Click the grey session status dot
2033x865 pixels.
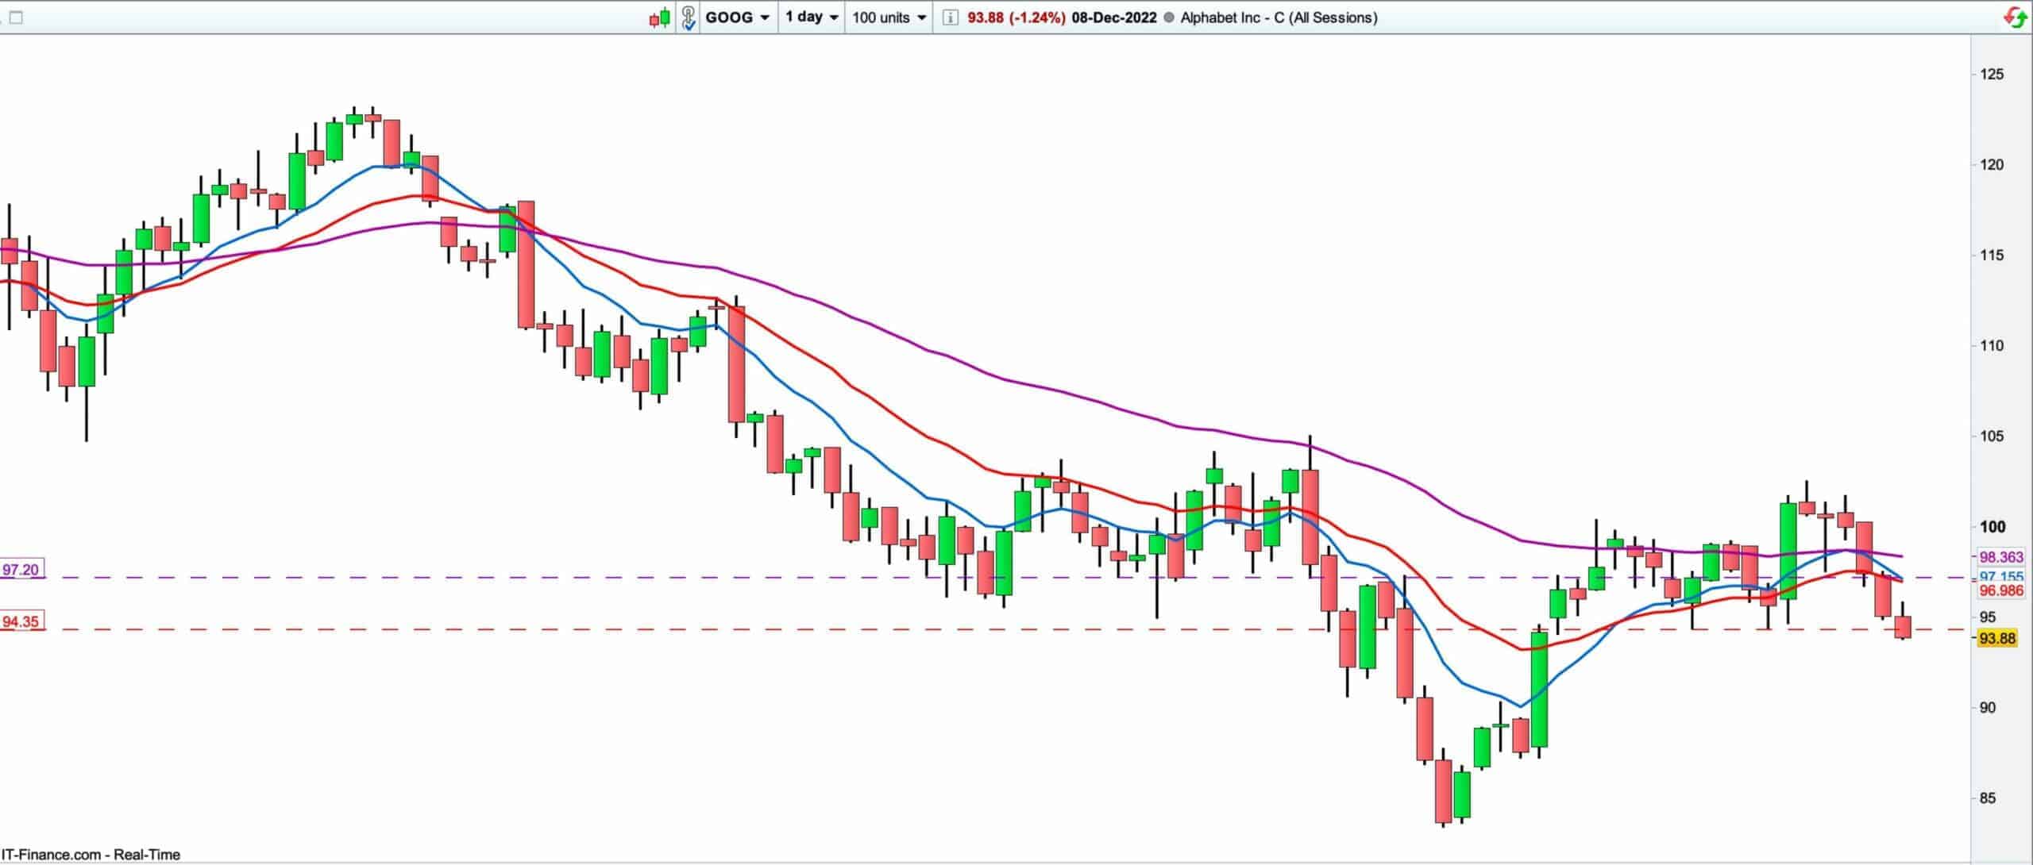pos(1168,17)
